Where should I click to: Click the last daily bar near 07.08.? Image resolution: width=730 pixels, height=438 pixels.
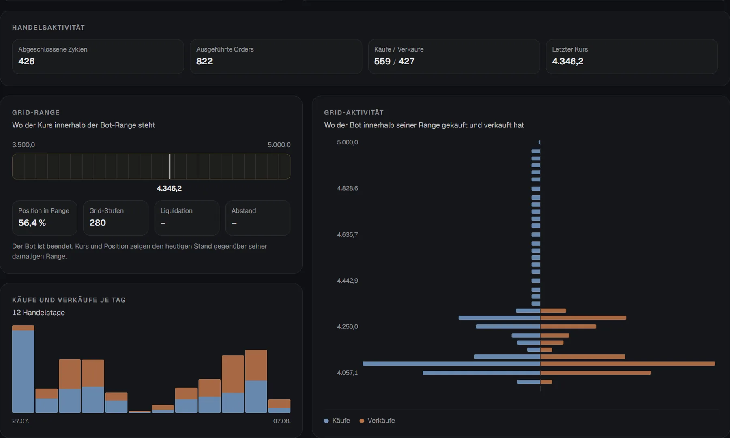click(x=279, y=406)
